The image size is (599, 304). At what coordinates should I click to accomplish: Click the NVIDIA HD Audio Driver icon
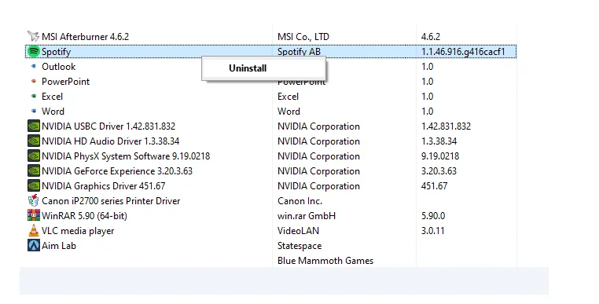34,141
